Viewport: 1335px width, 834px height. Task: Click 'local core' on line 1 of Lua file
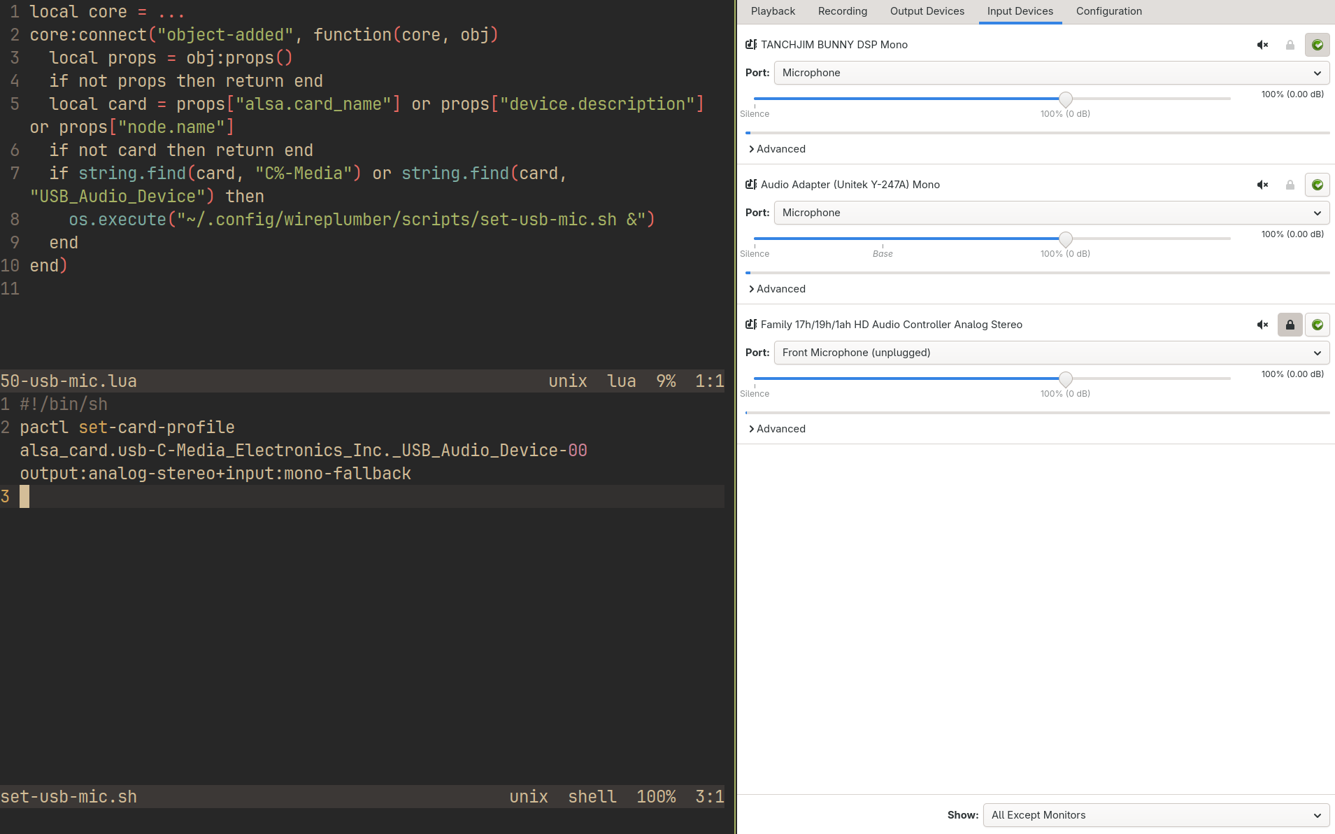click(x=78, y=12)
